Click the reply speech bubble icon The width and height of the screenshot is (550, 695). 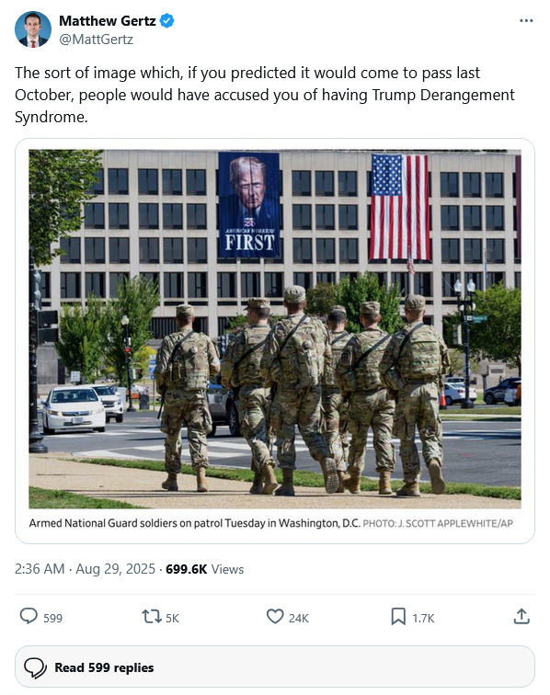[29, 617]
